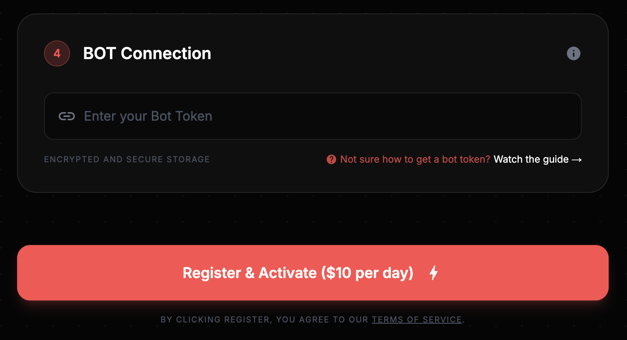Click the BOT Connection heading

(147, 53)
